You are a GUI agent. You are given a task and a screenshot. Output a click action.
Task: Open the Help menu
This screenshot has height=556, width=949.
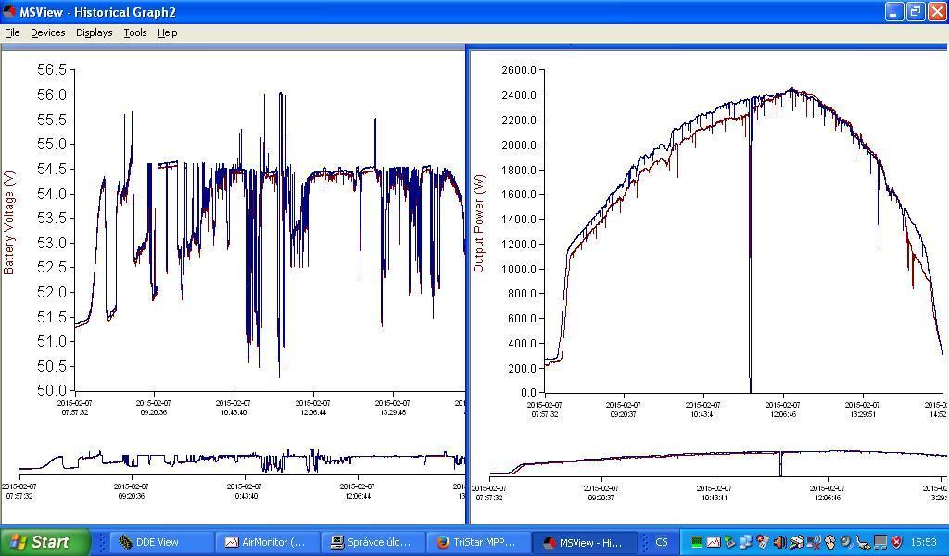pos(167,32)
